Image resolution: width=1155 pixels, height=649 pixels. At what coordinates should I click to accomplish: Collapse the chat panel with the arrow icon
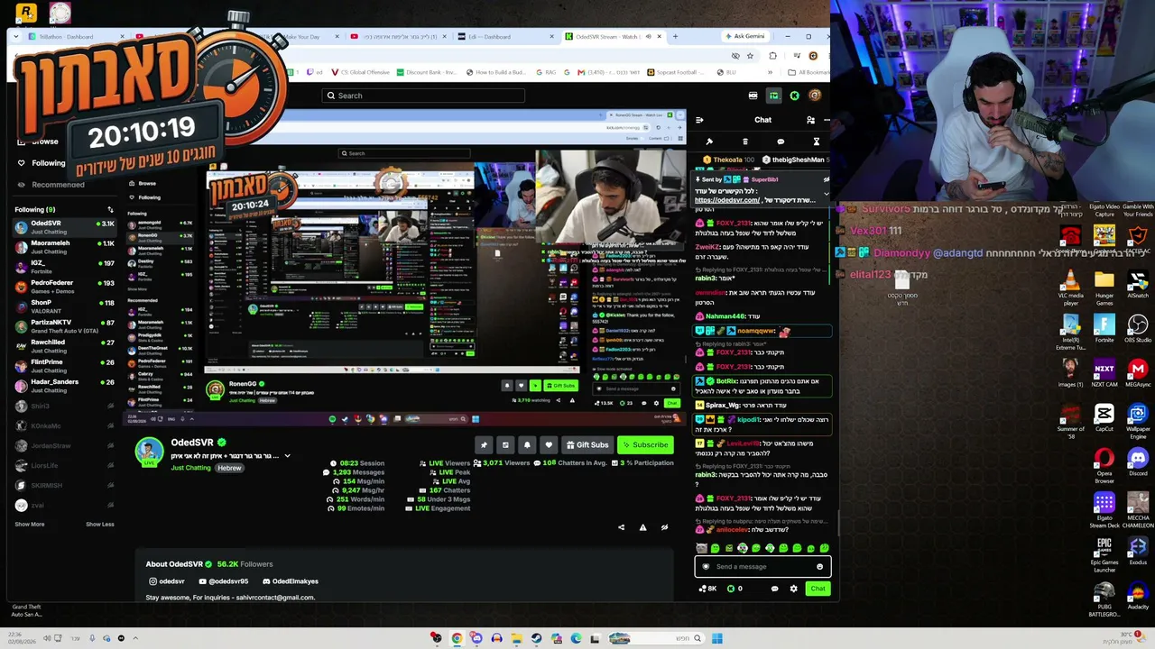(x=699, y=120)
